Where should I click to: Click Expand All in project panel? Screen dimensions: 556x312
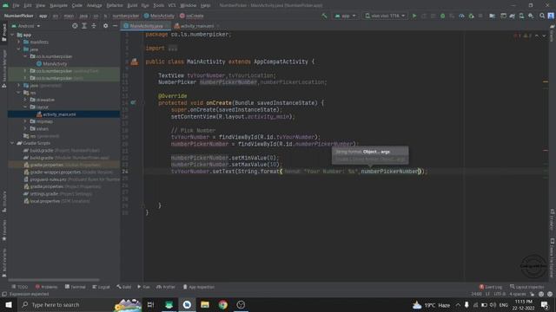pos(84,26)
